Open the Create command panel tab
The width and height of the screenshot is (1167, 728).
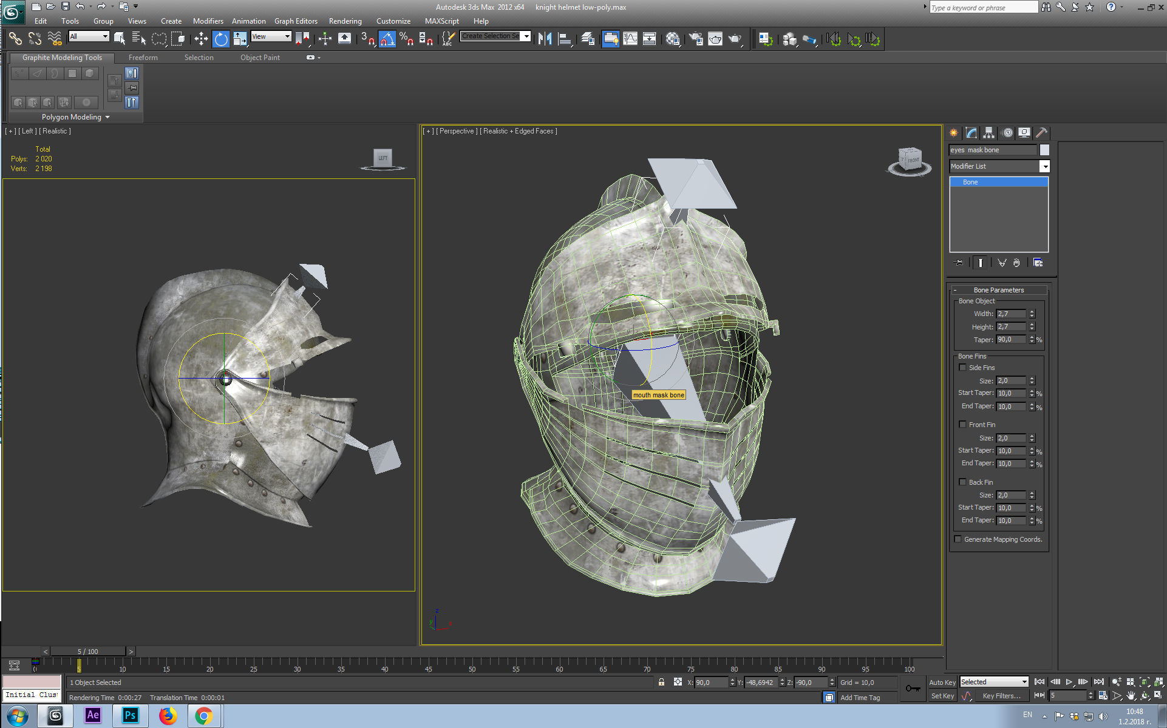point(954,133)
